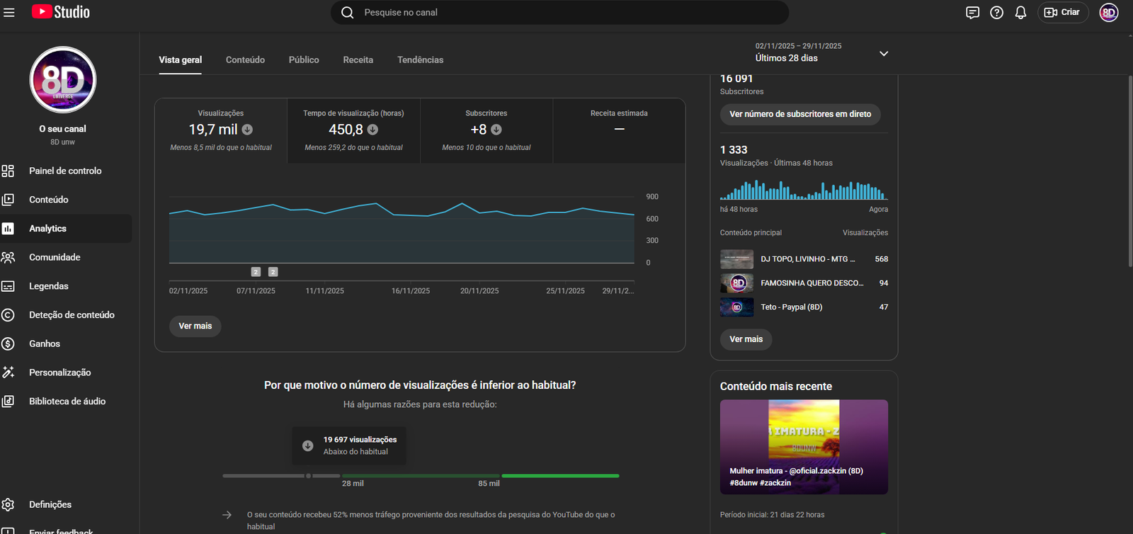
Task: Open the hamburger navigation menu
Action: 9,12
